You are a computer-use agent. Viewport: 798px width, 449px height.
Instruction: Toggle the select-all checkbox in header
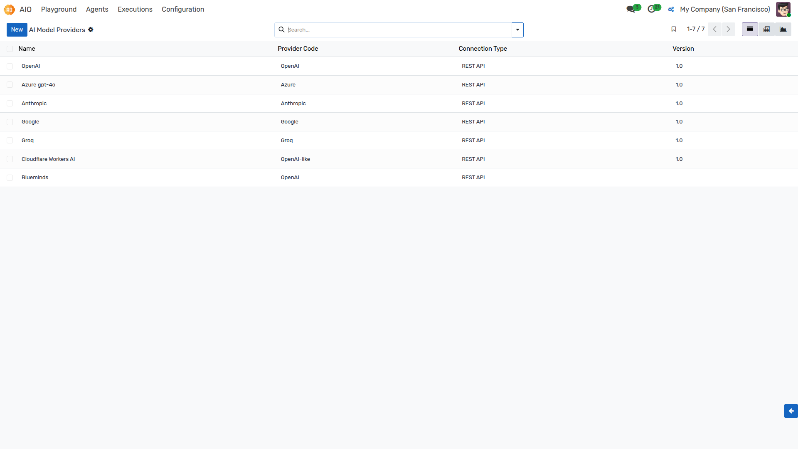pyautogui.click(x=10, y=49)
